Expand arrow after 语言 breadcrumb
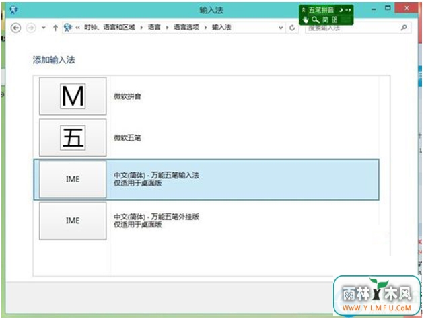The height and width of the screenshot is (319, 424). click(x=167, y=28)
